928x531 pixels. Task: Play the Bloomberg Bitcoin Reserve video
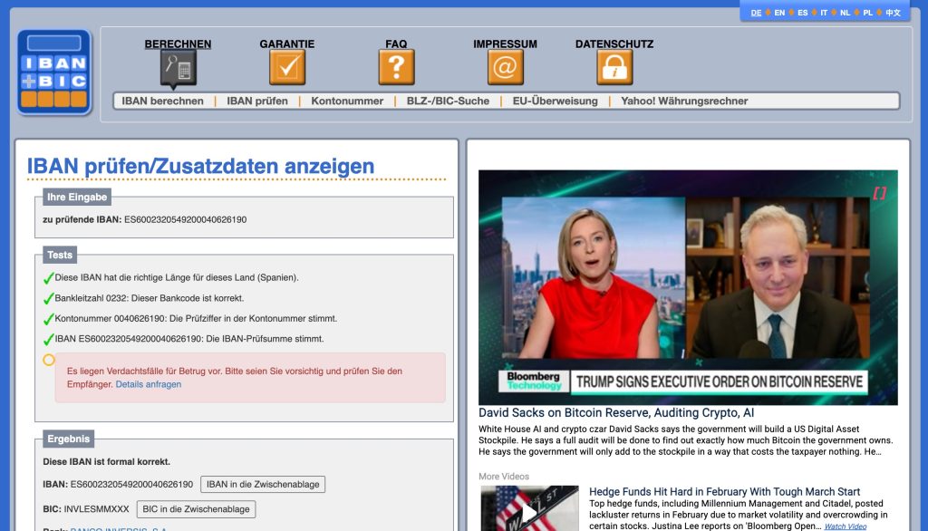coord(688,287)
